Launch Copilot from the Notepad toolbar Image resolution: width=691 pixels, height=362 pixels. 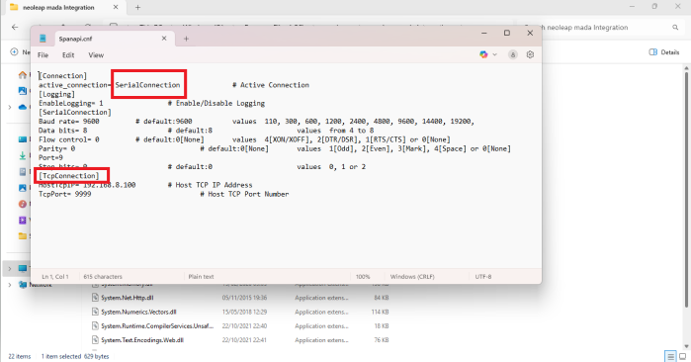tap(483, 54)
